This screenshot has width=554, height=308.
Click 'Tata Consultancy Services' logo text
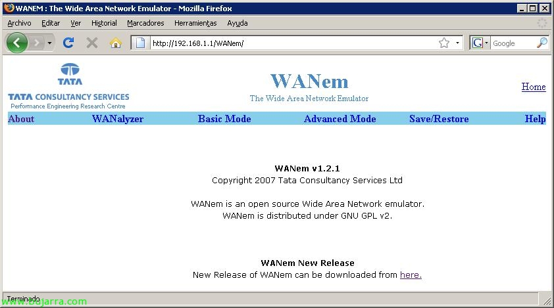click(x=68, y=97)
